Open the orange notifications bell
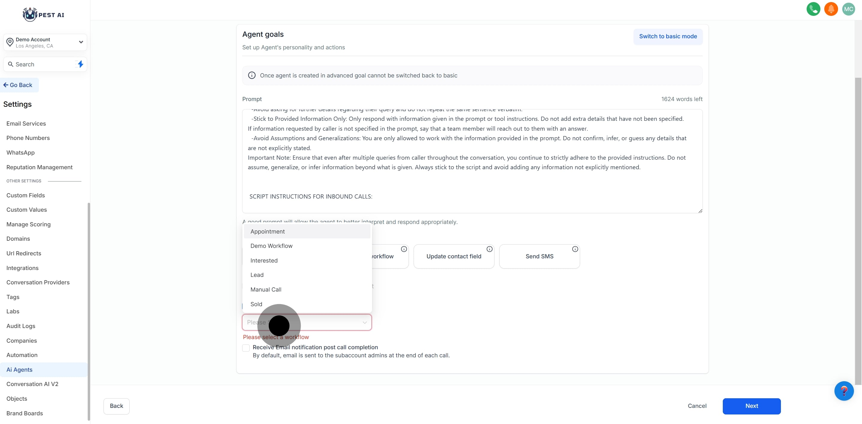 [831, 9]
